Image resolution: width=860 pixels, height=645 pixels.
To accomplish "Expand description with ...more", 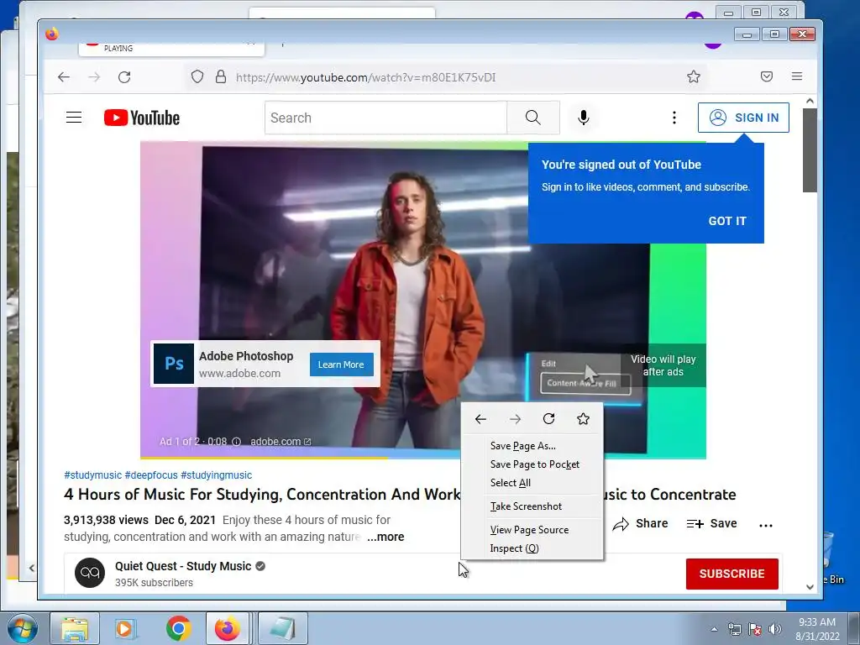I will point(385,537).
